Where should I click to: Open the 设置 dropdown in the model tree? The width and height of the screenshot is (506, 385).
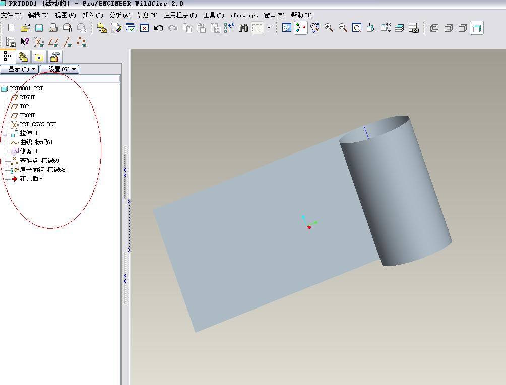tap(59, 69)
